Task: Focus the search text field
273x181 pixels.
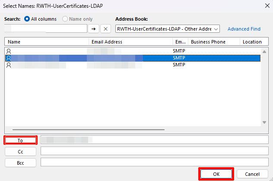Action: click(x=45, y=29)
